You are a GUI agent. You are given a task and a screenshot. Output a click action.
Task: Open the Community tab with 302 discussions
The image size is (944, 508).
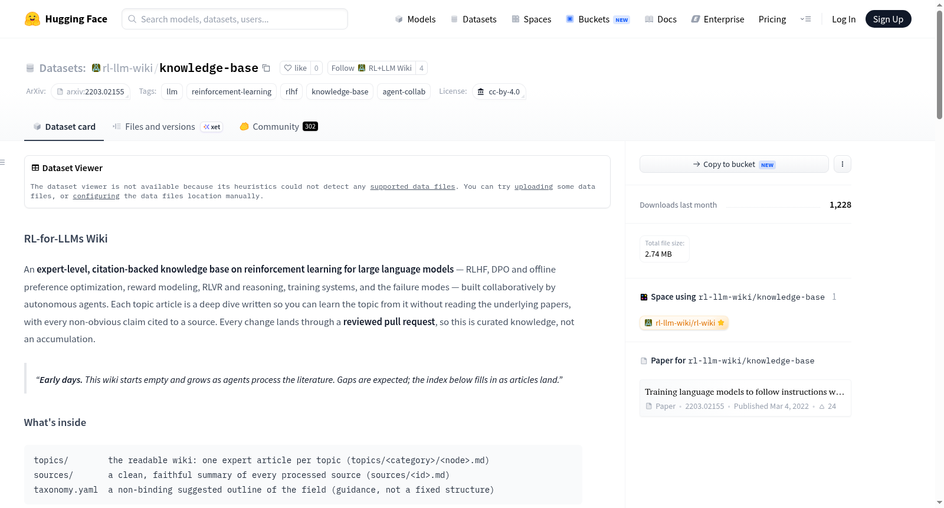pyautogui.click(x=278, y=126)
